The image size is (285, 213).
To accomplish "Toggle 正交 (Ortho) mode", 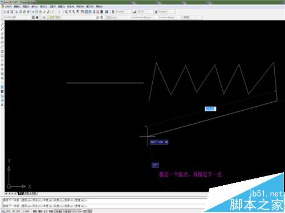I will coord(46,211).
